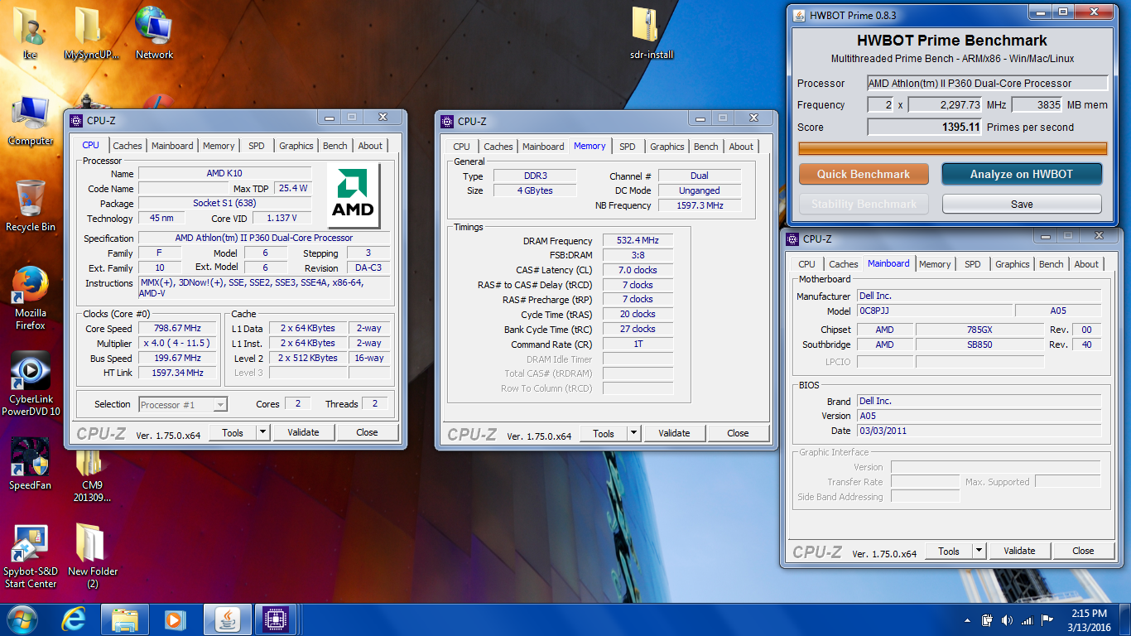The image size is (1131, 636).
Task: Click Validate in the Mainboard window
Action: coord(1019,551)
